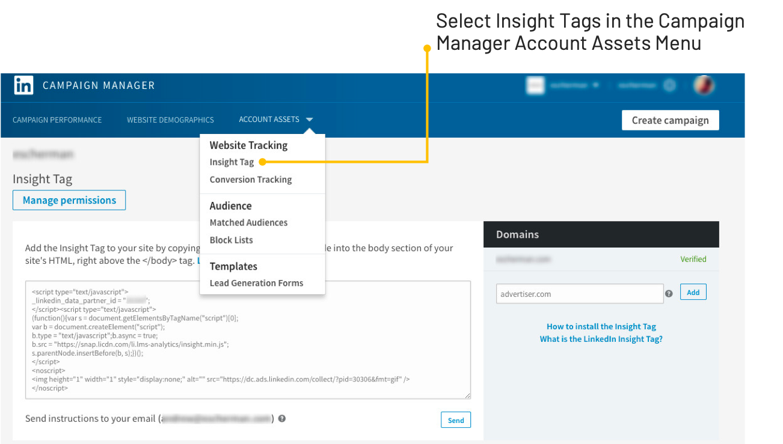
Task: Click the LinkedIn logo icon
Action: [x=23, y=85]
